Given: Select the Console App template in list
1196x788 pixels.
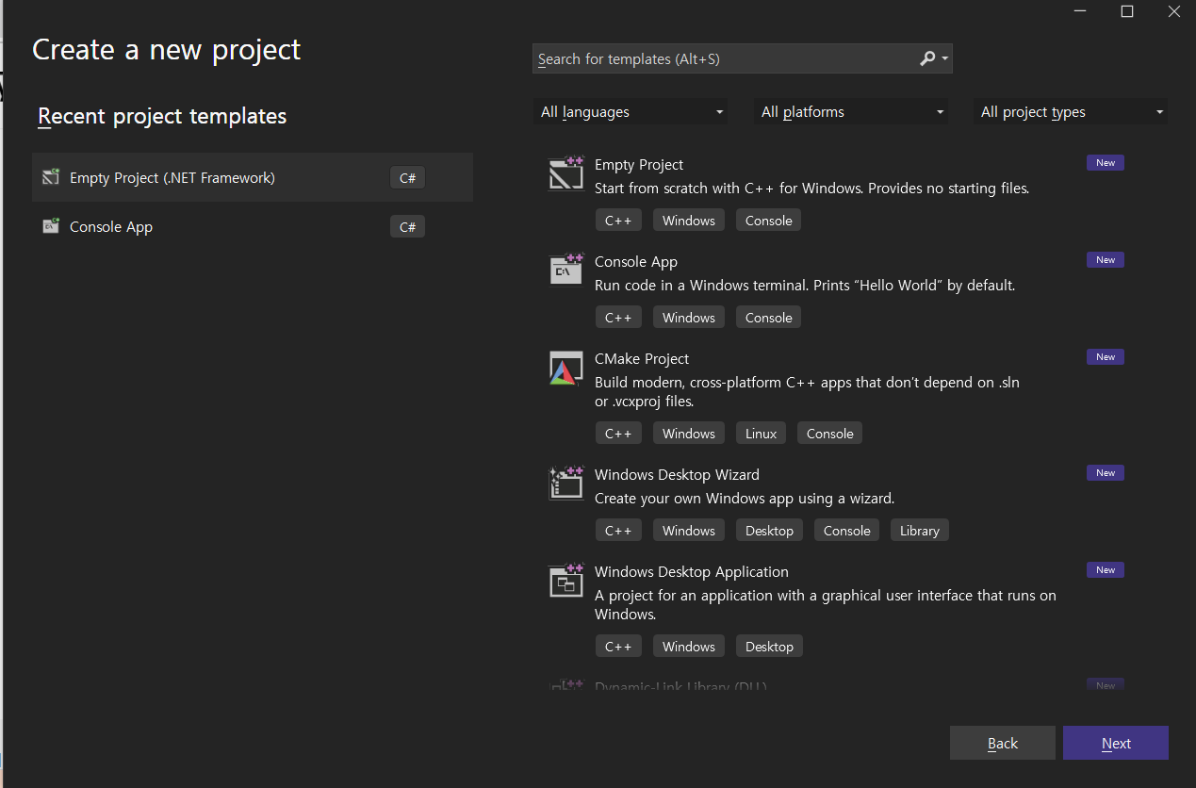Looking at the screenshot, I should point(636,261).
